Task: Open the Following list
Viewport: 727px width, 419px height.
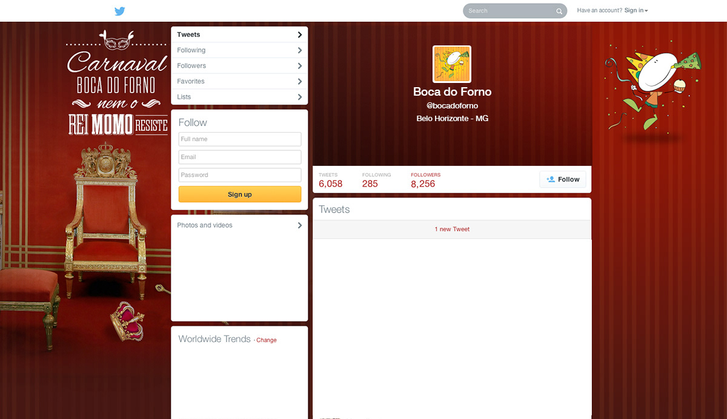Action: [x=239, y=50]
